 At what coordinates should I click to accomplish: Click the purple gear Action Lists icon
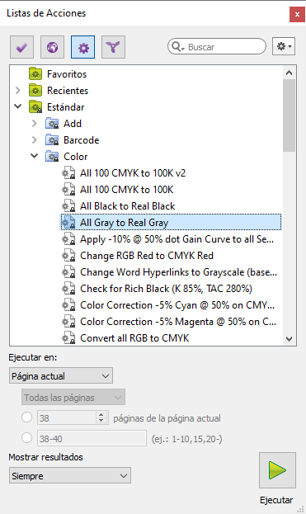point(82,47)
